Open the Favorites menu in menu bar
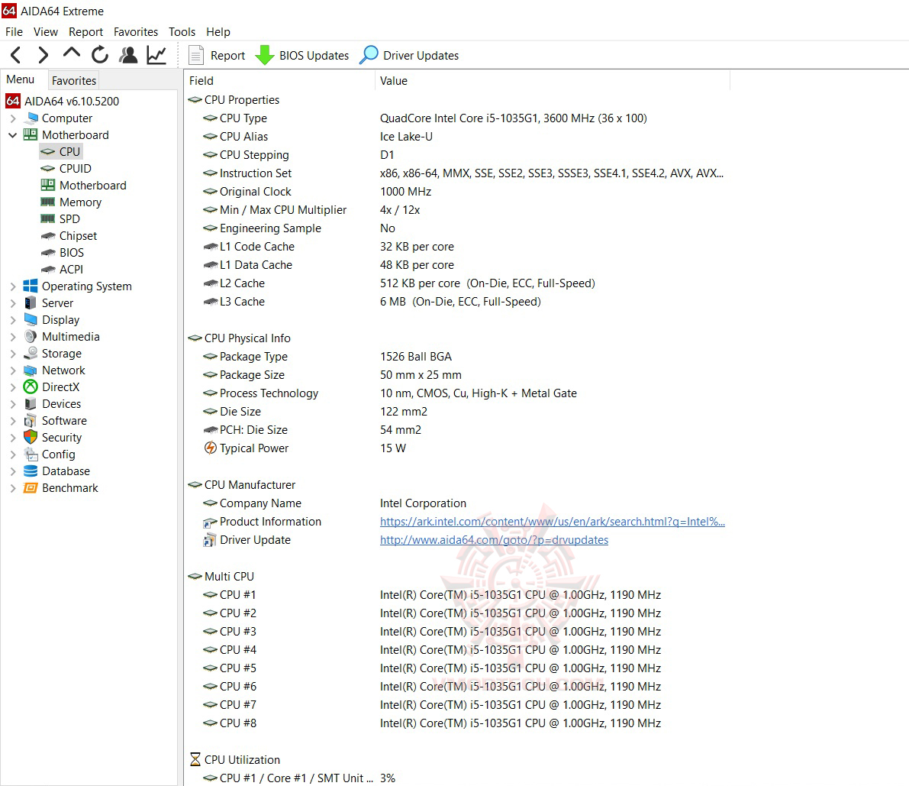The height and width of the screenshot is (786, 909). [x=136, y=32]
